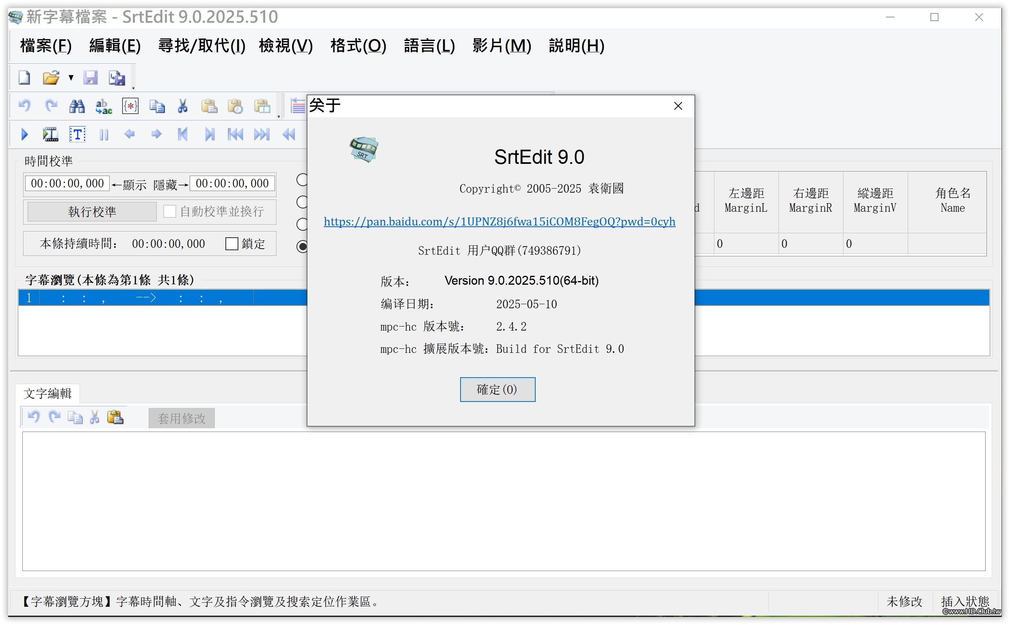Click the Copy icon in edit toolbar
Viewport: 1010px width, 625px height.
tap(157, 106)
